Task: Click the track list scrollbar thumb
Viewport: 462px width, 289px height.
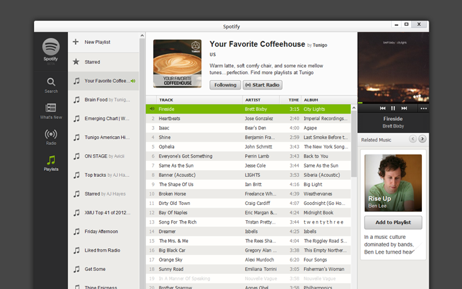Action: (354, 144)
